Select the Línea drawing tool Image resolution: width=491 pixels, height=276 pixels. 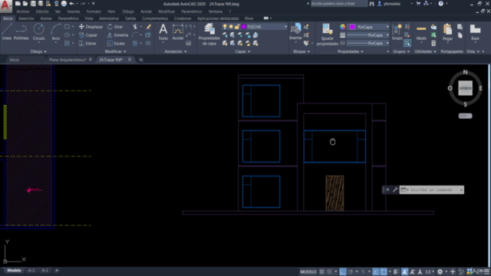coord(7,32)
